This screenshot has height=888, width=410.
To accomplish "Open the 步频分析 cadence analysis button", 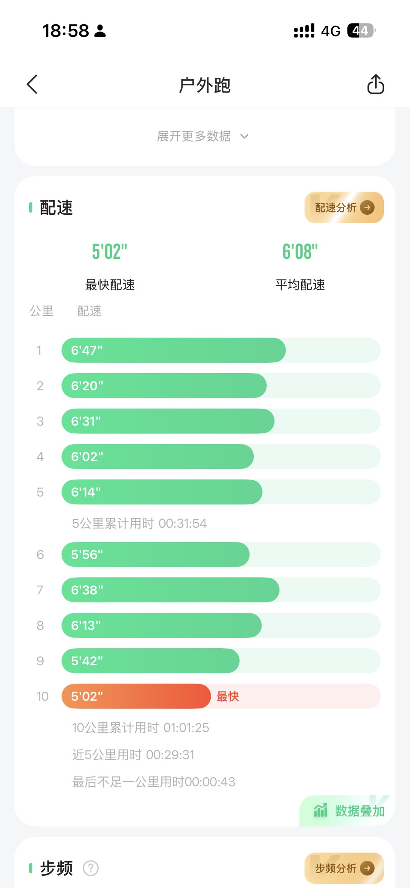I will 344,868.
